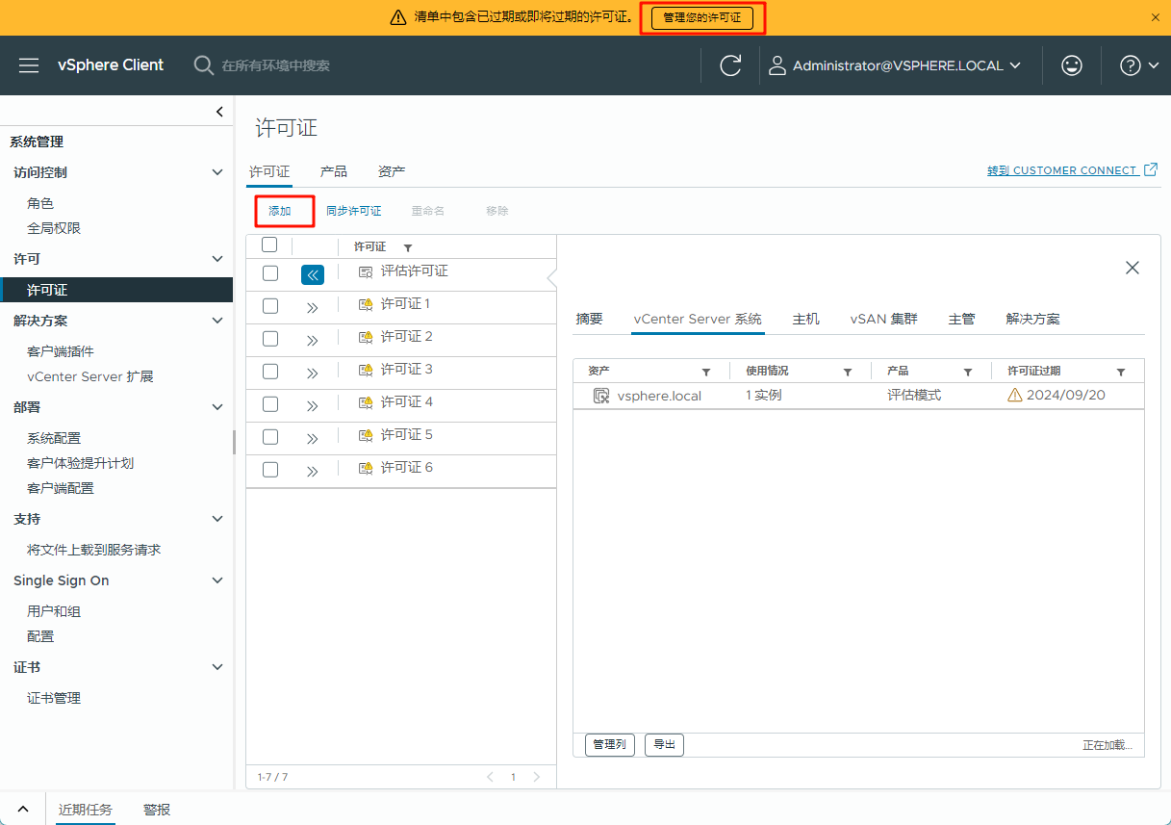This screenshot has width=1171, height=825.
Task: Click the warning triangle in banner
Action: (398, 17)
